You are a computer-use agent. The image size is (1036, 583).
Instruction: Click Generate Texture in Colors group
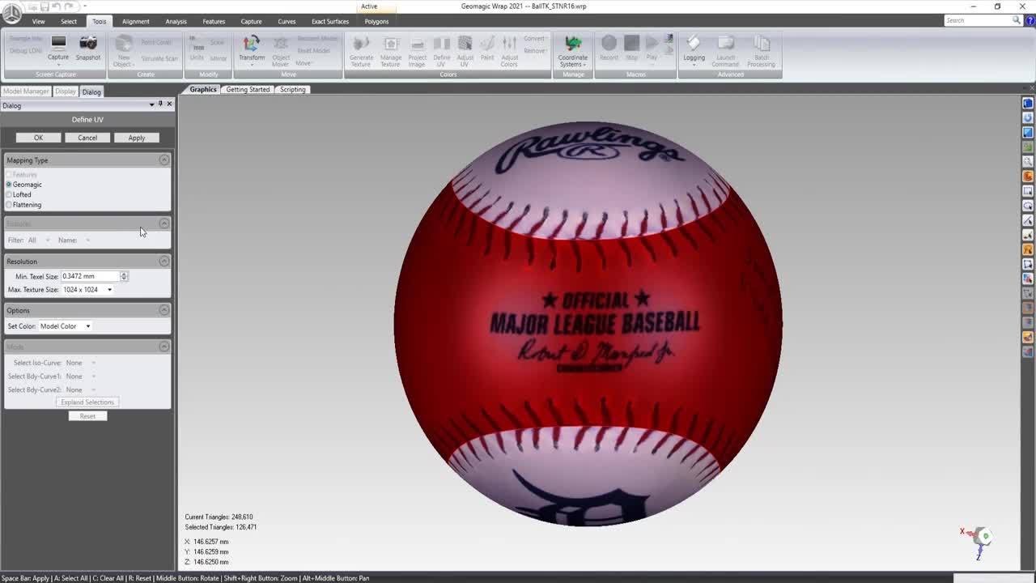(361, 50)
